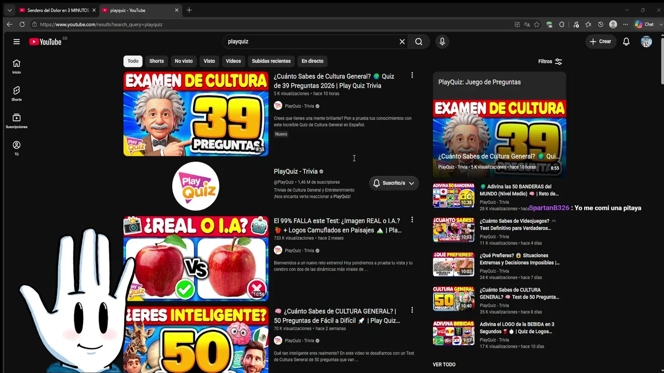Open the PlayQuiz round channel logo
664x373 pixels.
pos(196,186)
